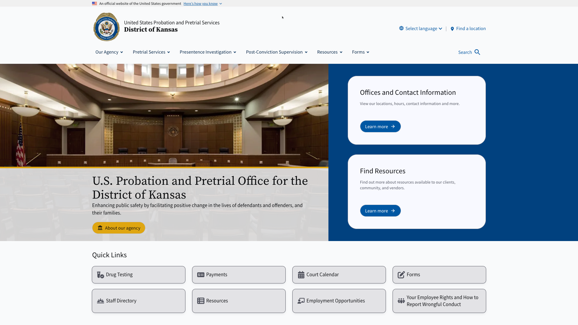The height and width of the screenshot is (325, 578).
Task: Click Learn more under Find Resources
Action: (x=380, y=211)
